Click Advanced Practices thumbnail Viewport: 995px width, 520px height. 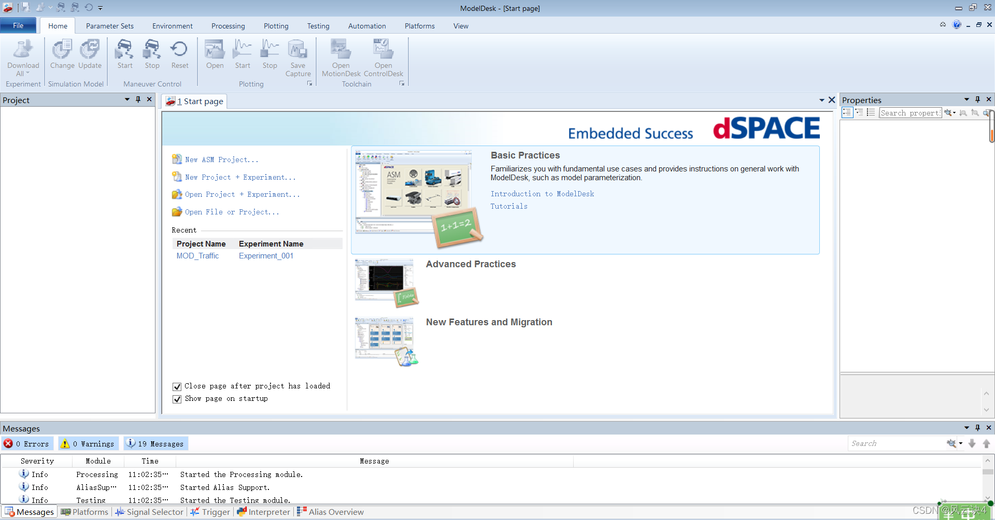[387, 283]
